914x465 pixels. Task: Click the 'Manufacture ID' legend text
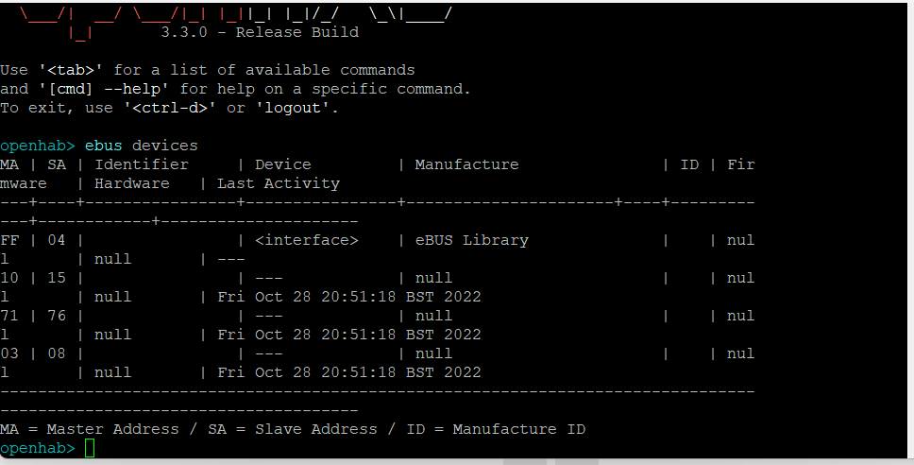(519, 429)
